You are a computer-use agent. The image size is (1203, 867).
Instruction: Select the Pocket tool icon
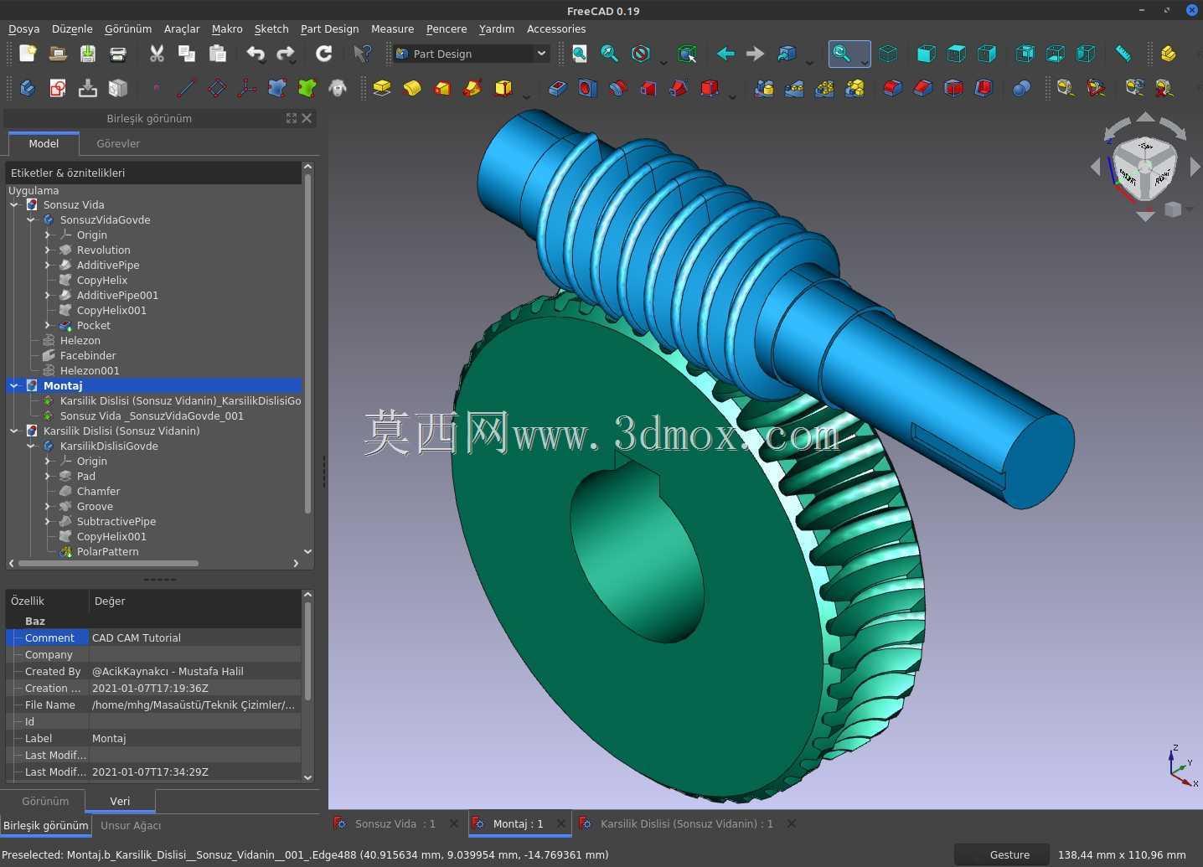[557, 88]
